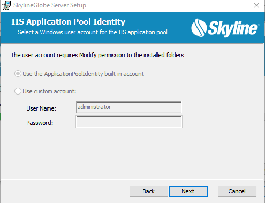265x203 pixels.
Task: Proceed with the Next button
Action: 188,191
